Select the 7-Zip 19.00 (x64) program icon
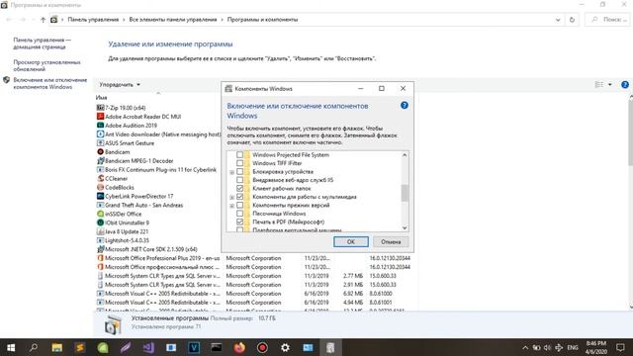This screenshot has width=633, height=356. point(100,108)
